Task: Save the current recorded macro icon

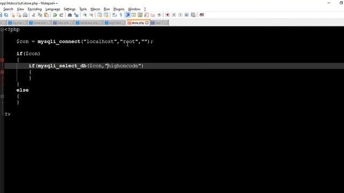Action: pos(193,15)
